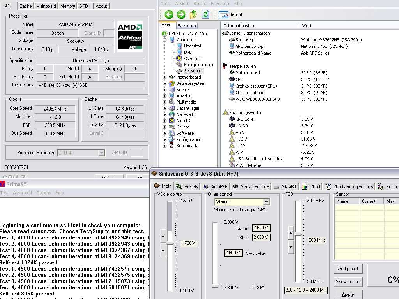
Task: Open the Processor Selection dropdown
Action: 101,153
